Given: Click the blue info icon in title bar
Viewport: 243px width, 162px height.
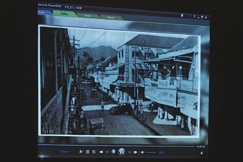Looking at the screenshot, I should point(182,15).
